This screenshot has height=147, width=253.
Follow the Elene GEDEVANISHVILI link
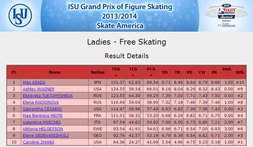(x=46, y=135)
